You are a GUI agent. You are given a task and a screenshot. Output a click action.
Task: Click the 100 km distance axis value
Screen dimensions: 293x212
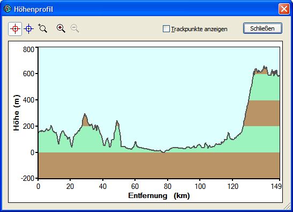coord(200,186)
